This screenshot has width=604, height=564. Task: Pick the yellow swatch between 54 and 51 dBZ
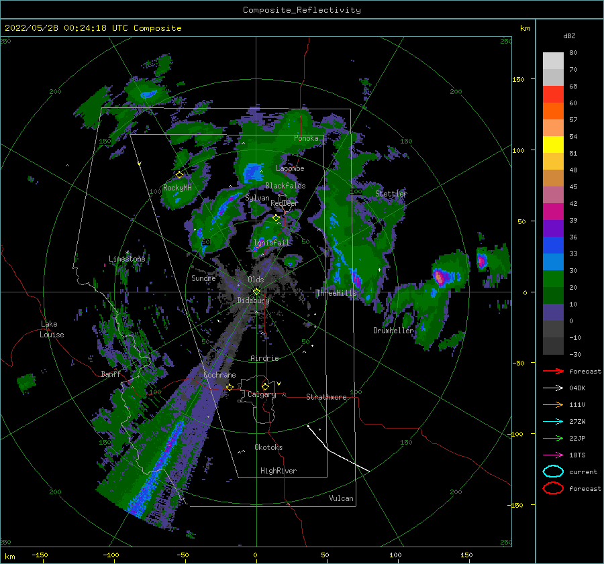coord(553,144)
